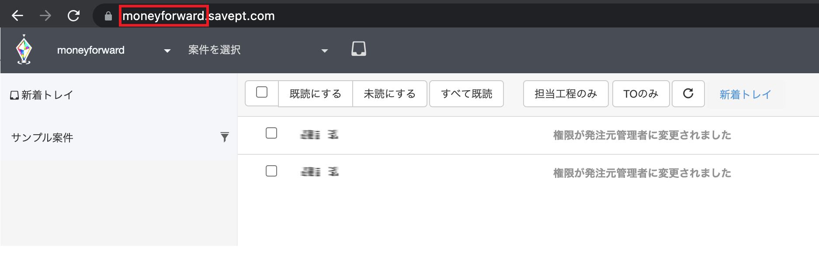
Task: Toggle the TOのみ filter
Action: [641, 94]
